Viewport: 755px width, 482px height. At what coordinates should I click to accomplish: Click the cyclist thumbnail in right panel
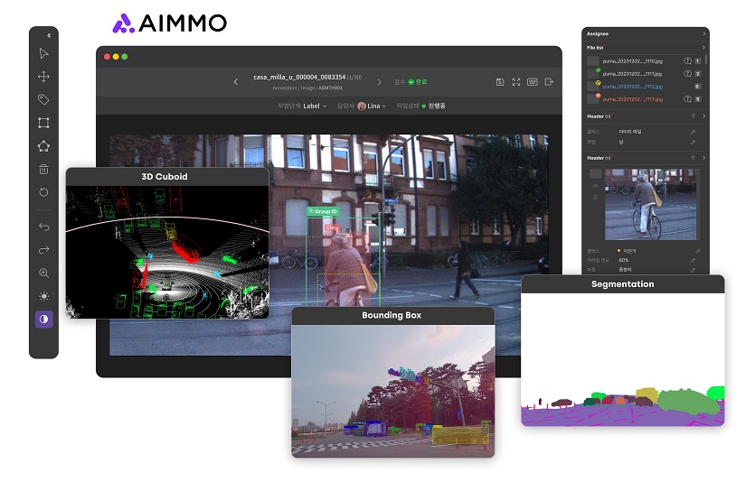pos(650,204)
